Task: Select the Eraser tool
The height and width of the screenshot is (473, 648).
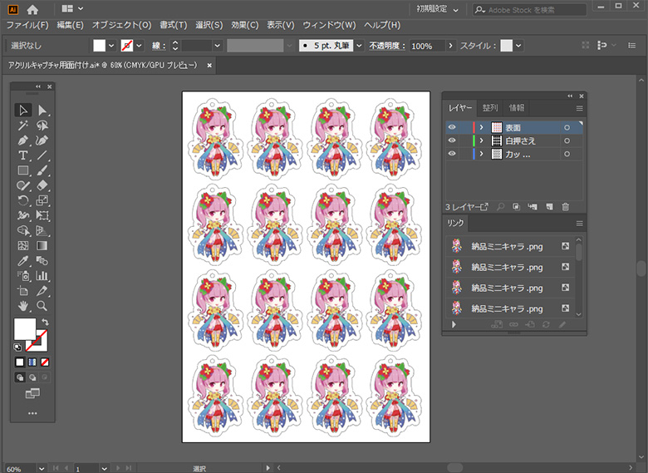Action: (42, 185)
